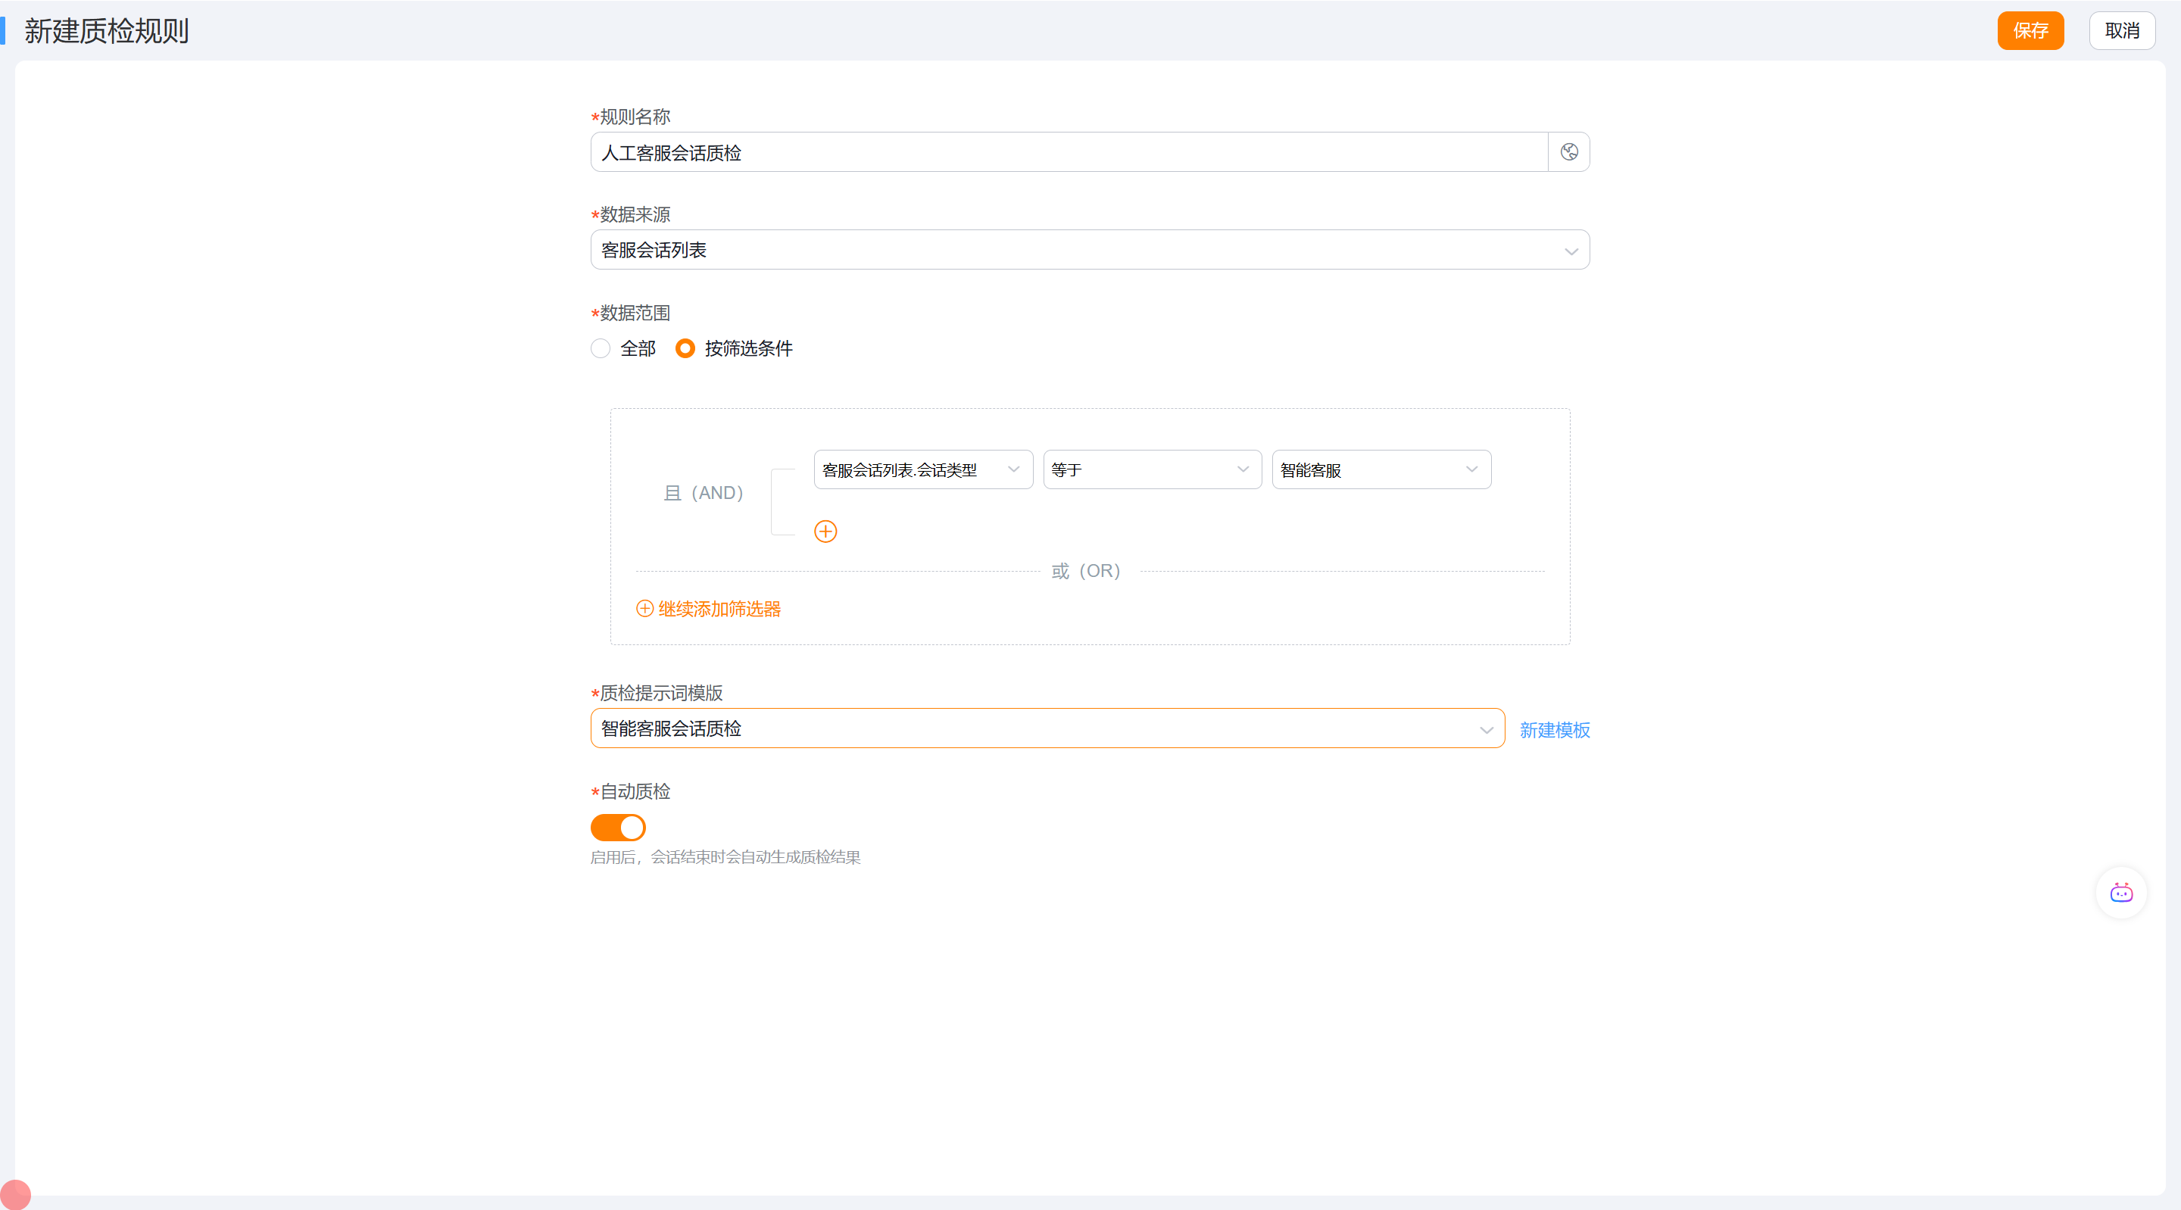Click the red circle at bottom-left corner
The image size is (2181, 1210).
coord(15,1195)
